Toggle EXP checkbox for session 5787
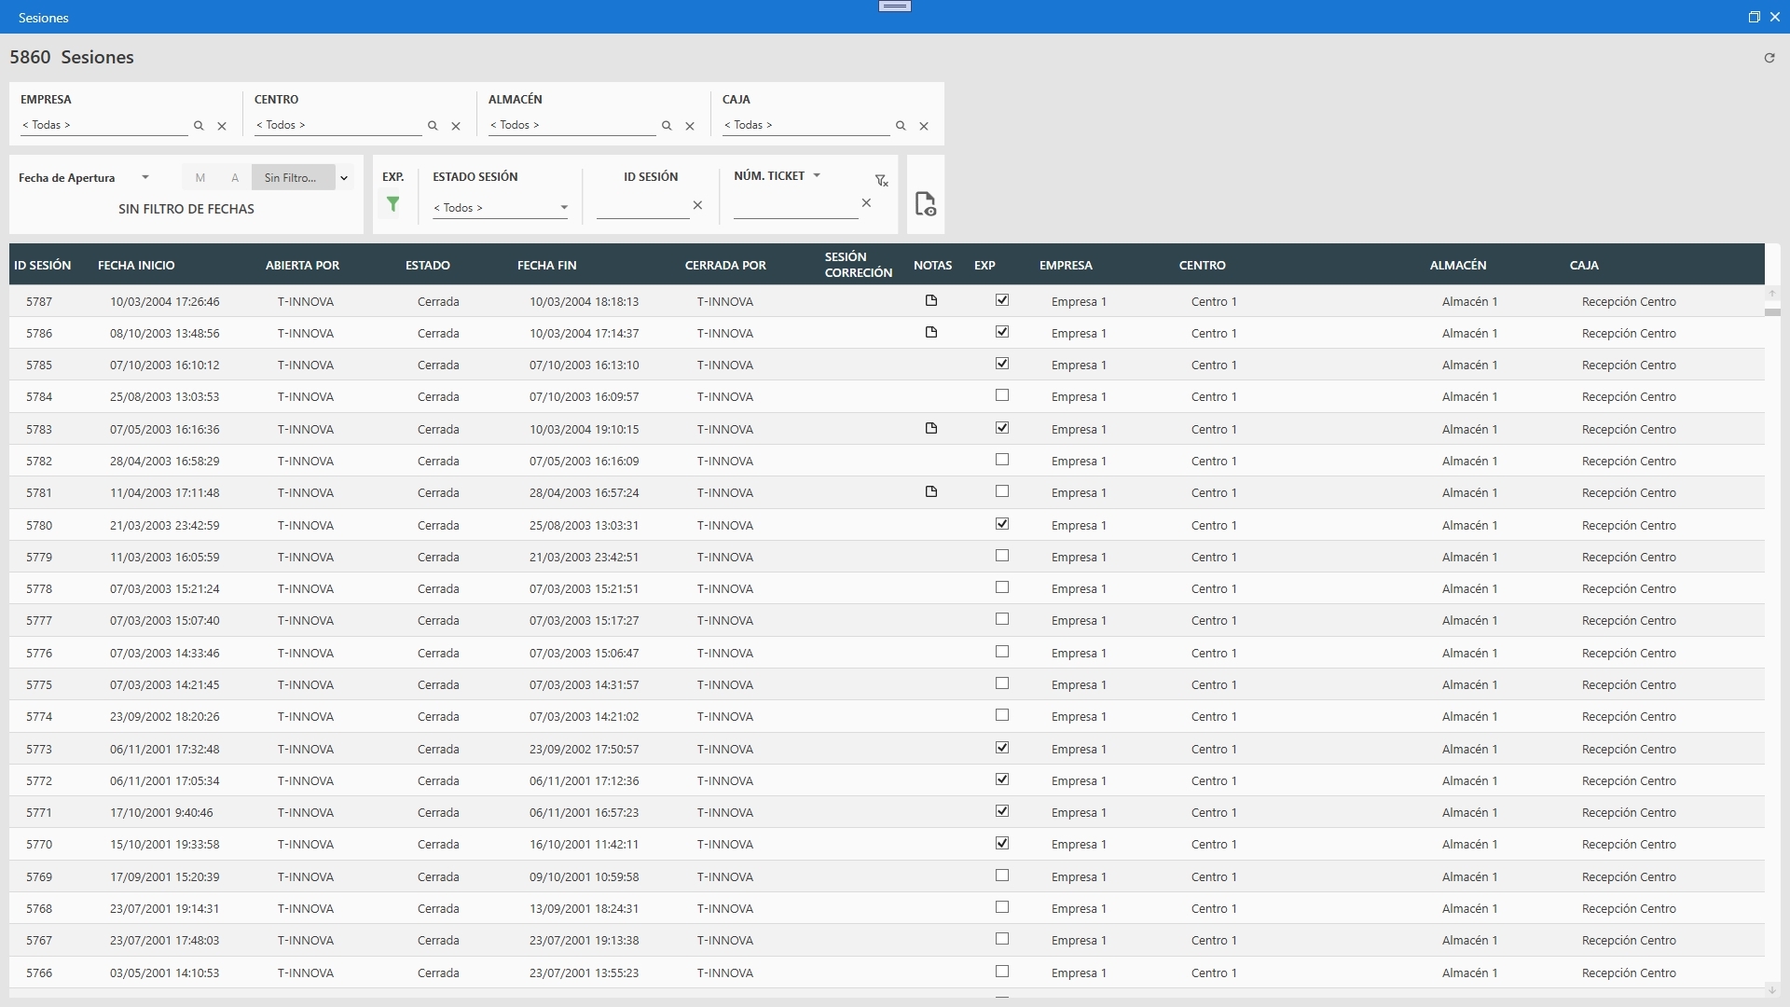 (x=1002, y=300)
